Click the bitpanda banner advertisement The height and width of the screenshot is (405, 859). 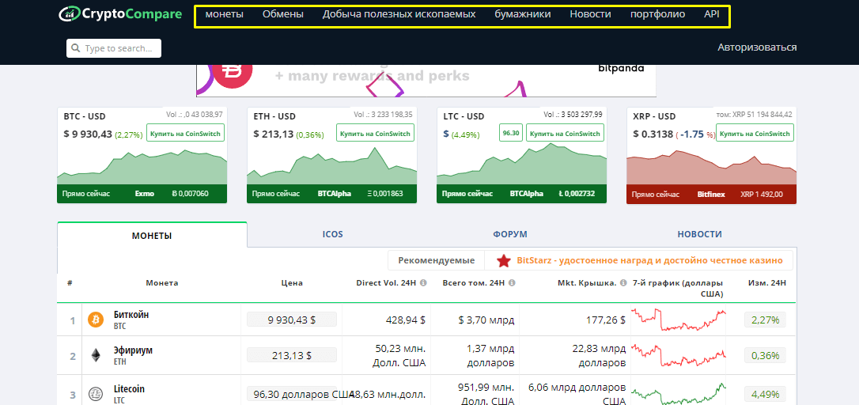pos(426,81)
